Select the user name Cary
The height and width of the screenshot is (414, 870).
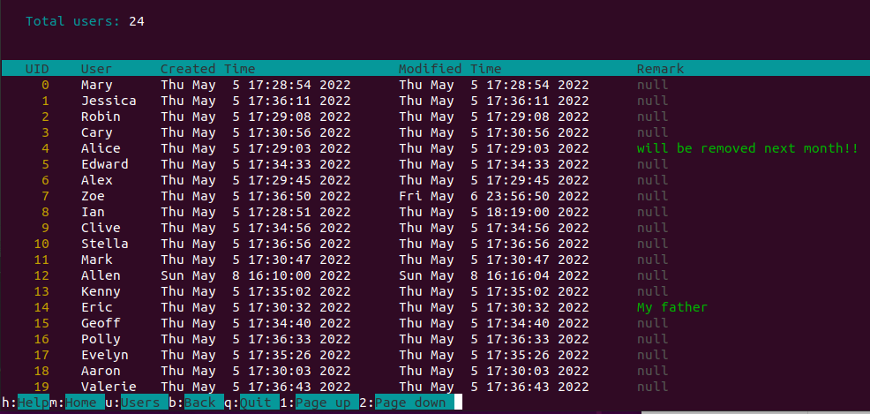(96, 132)
